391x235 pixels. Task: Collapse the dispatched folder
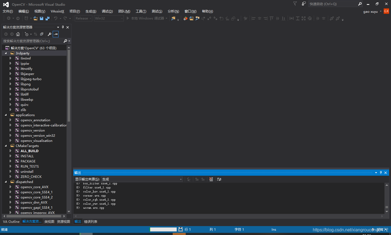[x=6, y=182]
